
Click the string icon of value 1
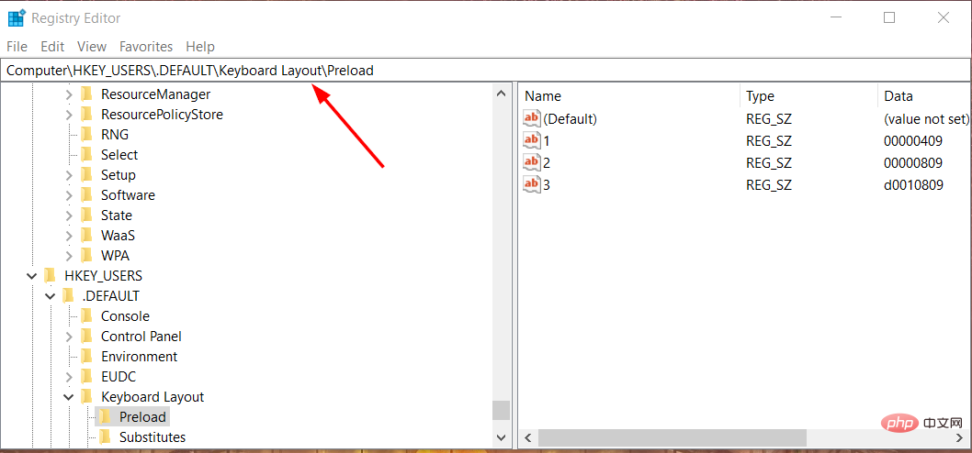click(x=532, y=140)
